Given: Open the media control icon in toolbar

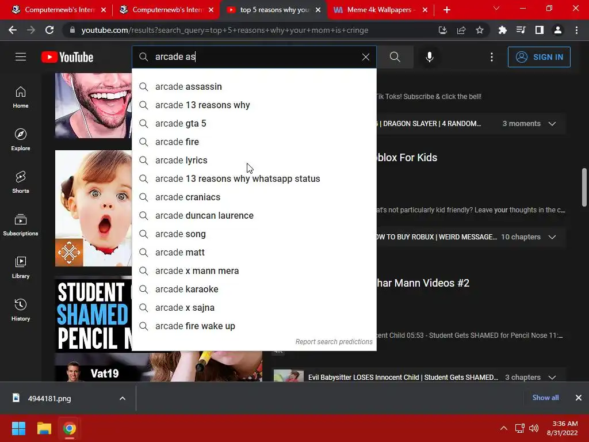Looking at the screenshot, I should coord(521,30).
